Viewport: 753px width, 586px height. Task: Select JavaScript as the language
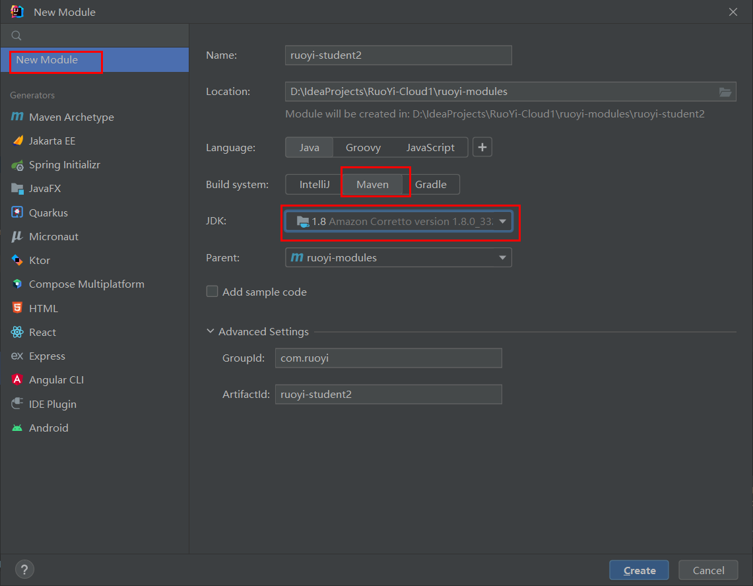430,147
